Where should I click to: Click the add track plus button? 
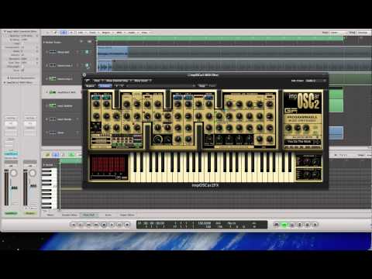pyautogui.click(x=81, y=42)
